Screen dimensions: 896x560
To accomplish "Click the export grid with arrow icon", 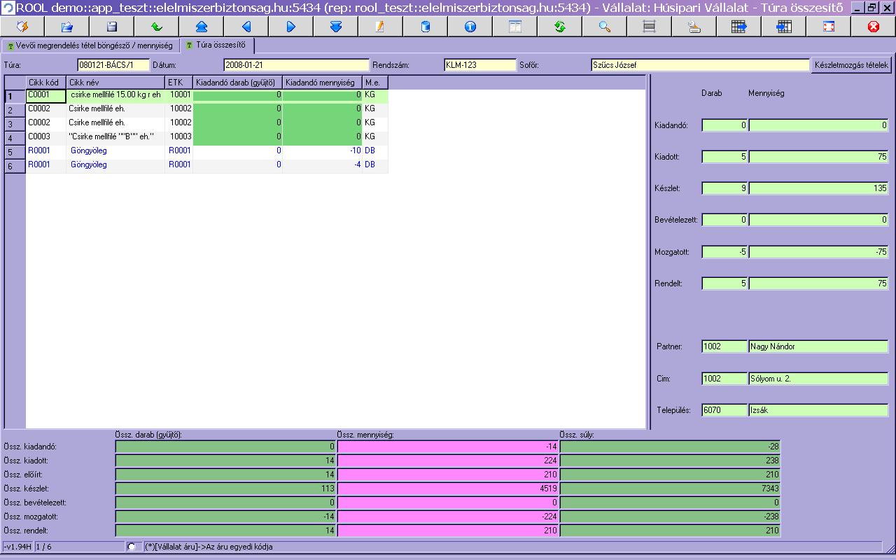I will click(738, 27).
